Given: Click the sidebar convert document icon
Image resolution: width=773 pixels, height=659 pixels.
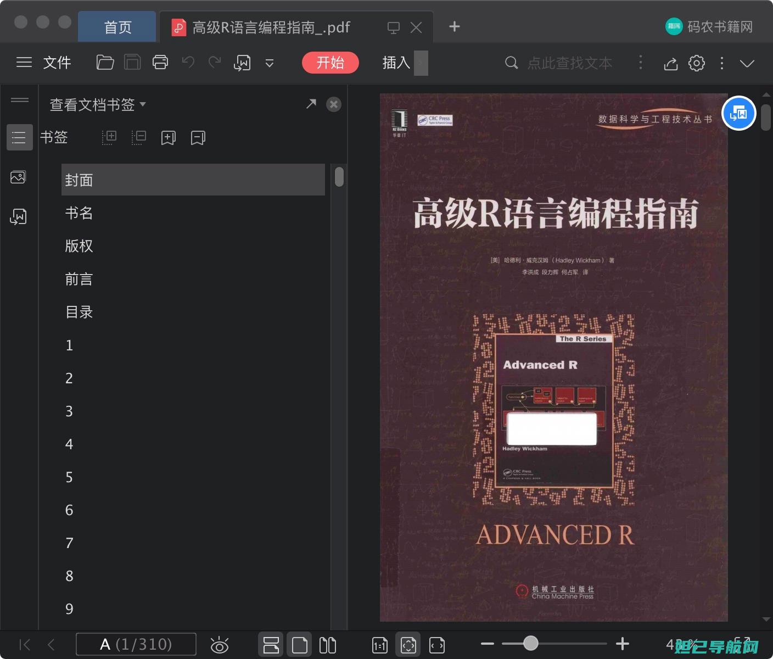Looking at the screenshot, I should [18, 217].
